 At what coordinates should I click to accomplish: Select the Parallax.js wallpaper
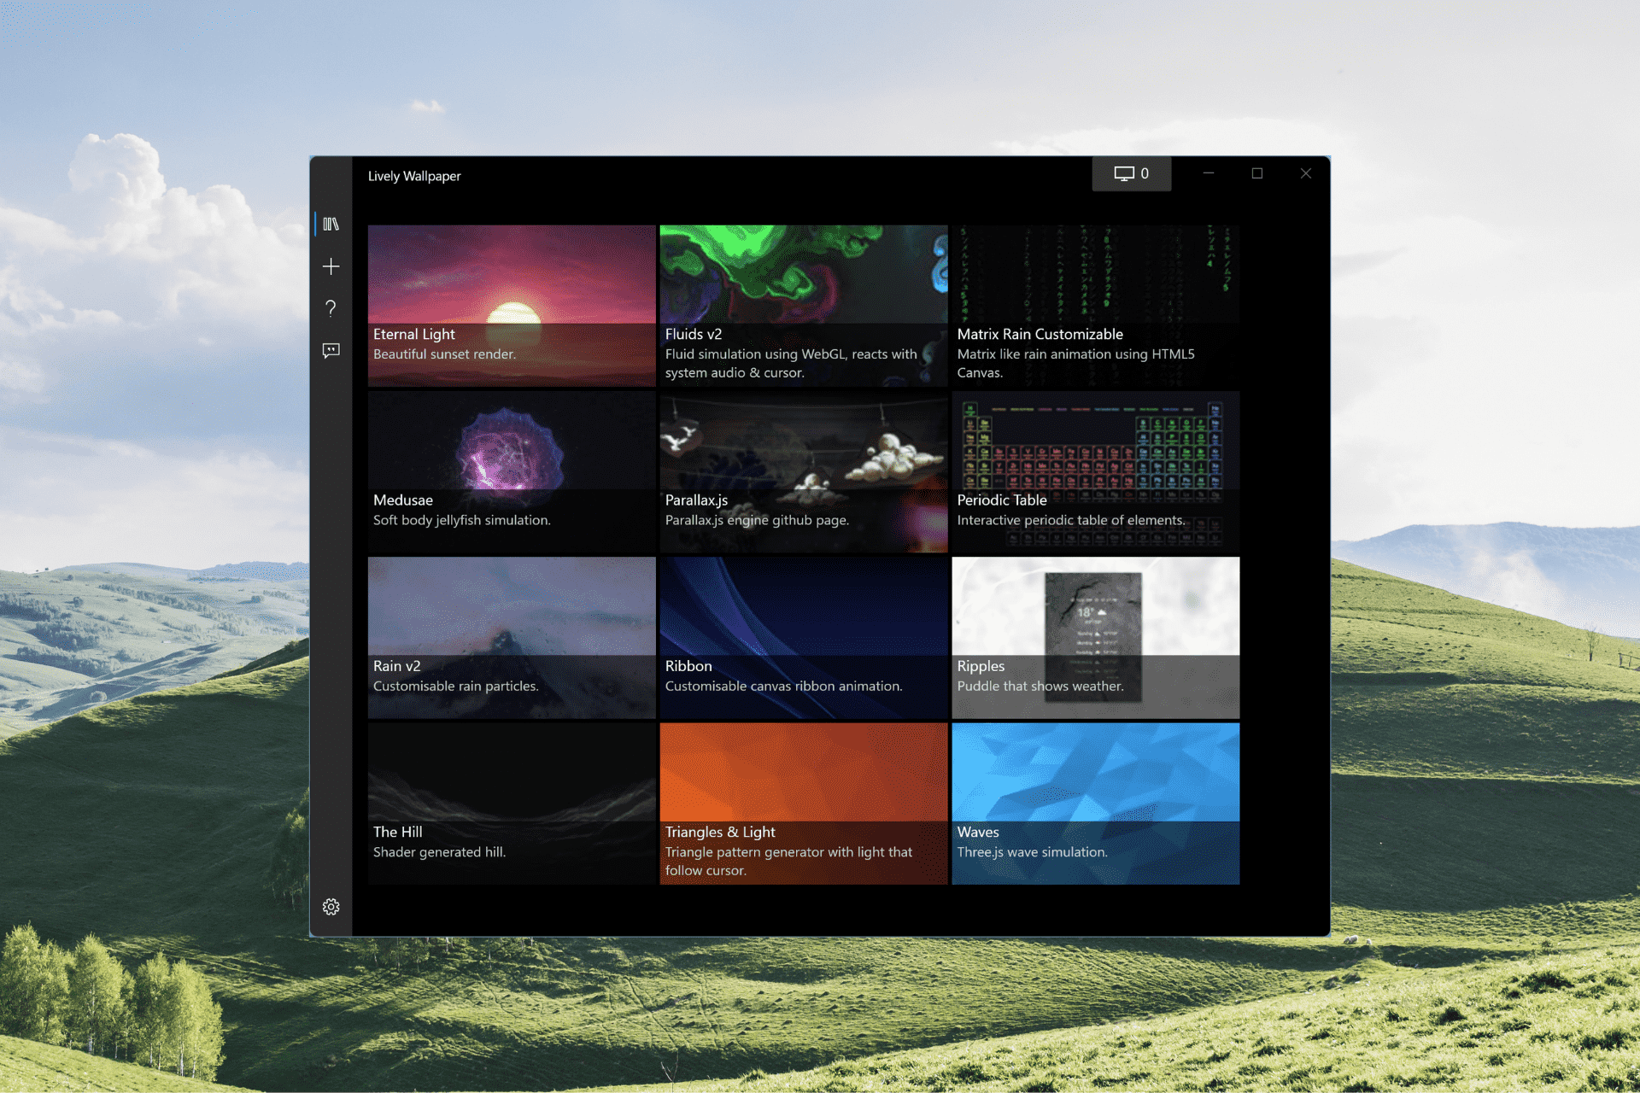click(804, 471)
